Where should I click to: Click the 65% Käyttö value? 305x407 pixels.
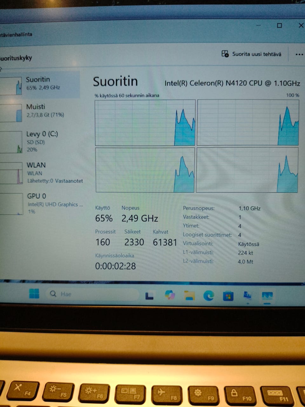click(x=104, y=218)
